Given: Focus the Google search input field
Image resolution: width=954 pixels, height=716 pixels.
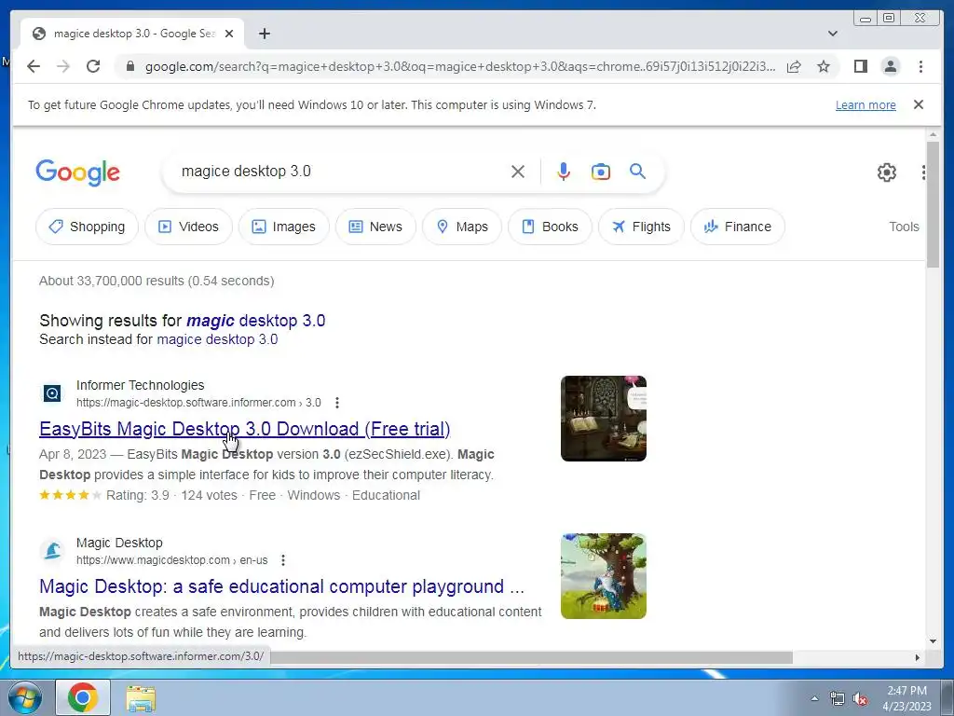Looking at the screenshot, I should pos(341,172).
